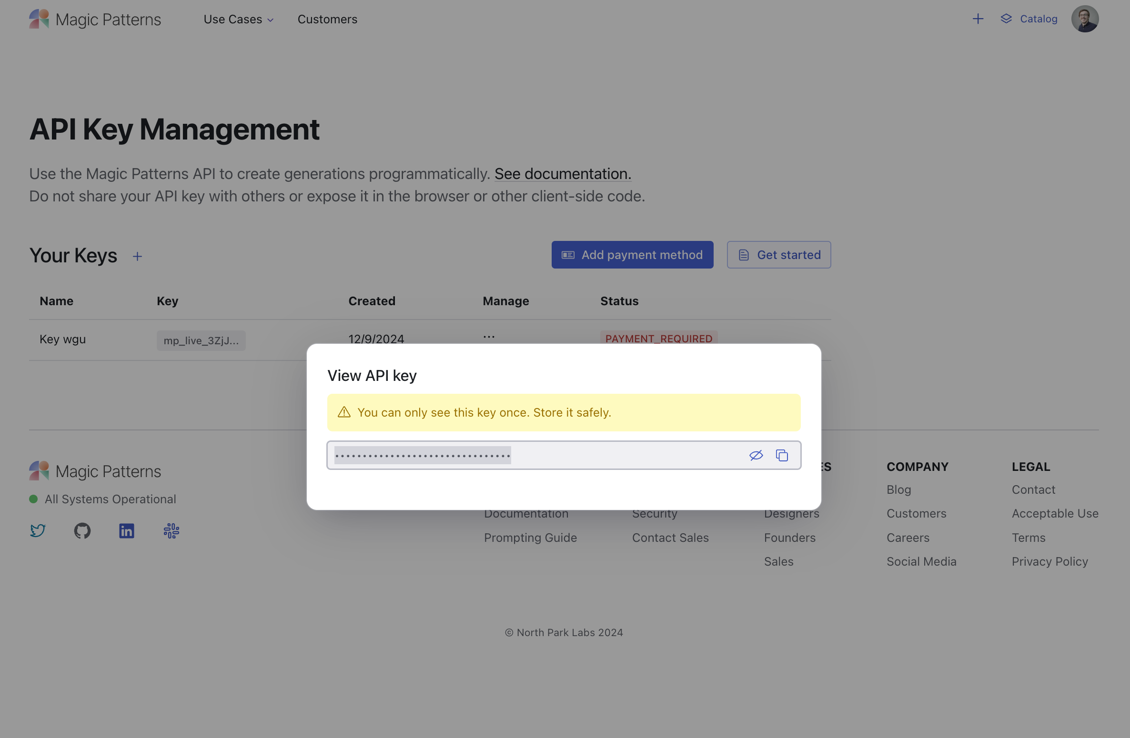
Task: Open the Contact link under Legal
Action: point(1033,489)
